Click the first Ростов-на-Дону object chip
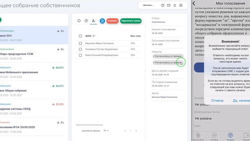 (168, 56)
